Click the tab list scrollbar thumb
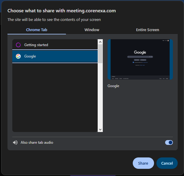Image resolution: width=184 pixels, height=176 pixels. pos(100,54)
